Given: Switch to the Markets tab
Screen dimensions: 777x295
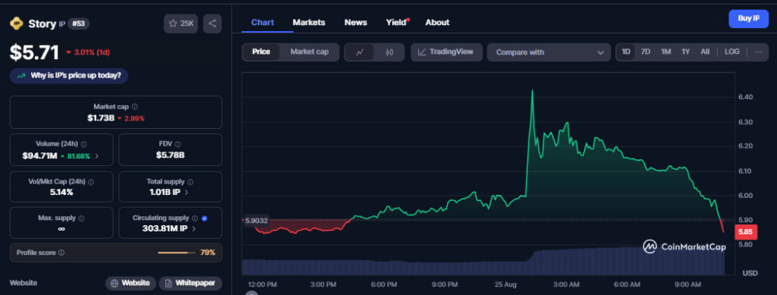Looking at the screenshot, I should (x=309, y=22).
